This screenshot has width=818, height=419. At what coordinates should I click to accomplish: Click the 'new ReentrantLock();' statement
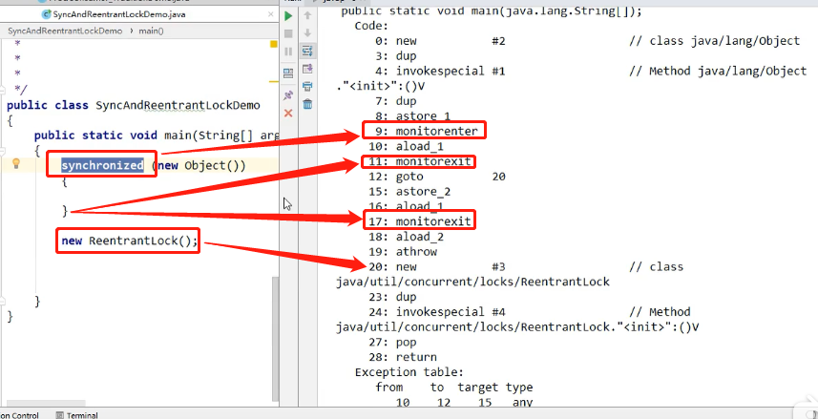130,241
